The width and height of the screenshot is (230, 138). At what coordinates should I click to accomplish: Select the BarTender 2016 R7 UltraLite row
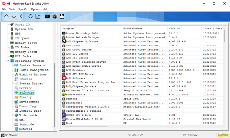click(142, 90)
